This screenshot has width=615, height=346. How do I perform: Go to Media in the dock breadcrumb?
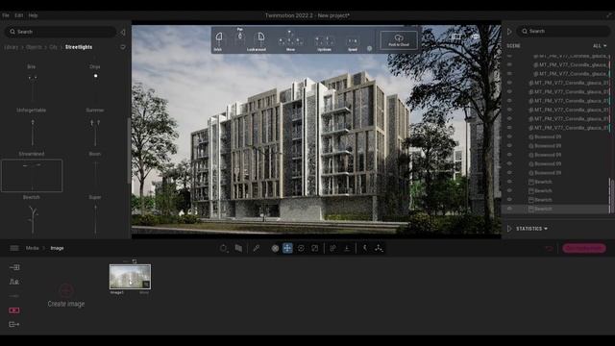(32, 248)
